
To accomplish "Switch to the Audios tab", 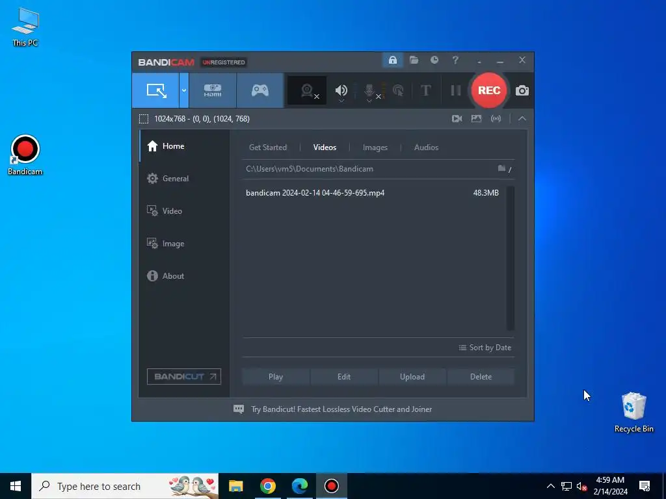I will [x=426, y=147].
